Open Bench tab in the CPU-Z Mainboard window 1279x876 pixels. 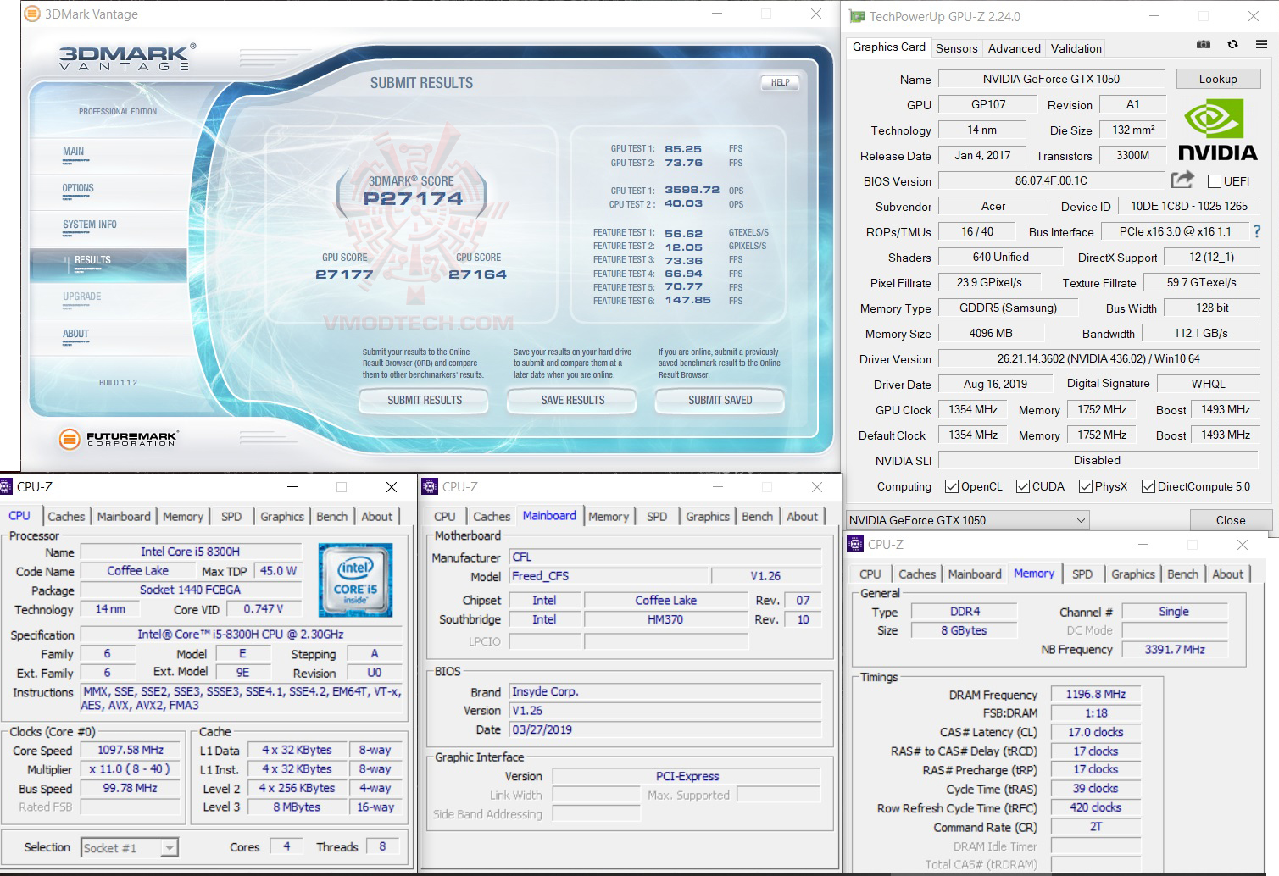(757, 516)
